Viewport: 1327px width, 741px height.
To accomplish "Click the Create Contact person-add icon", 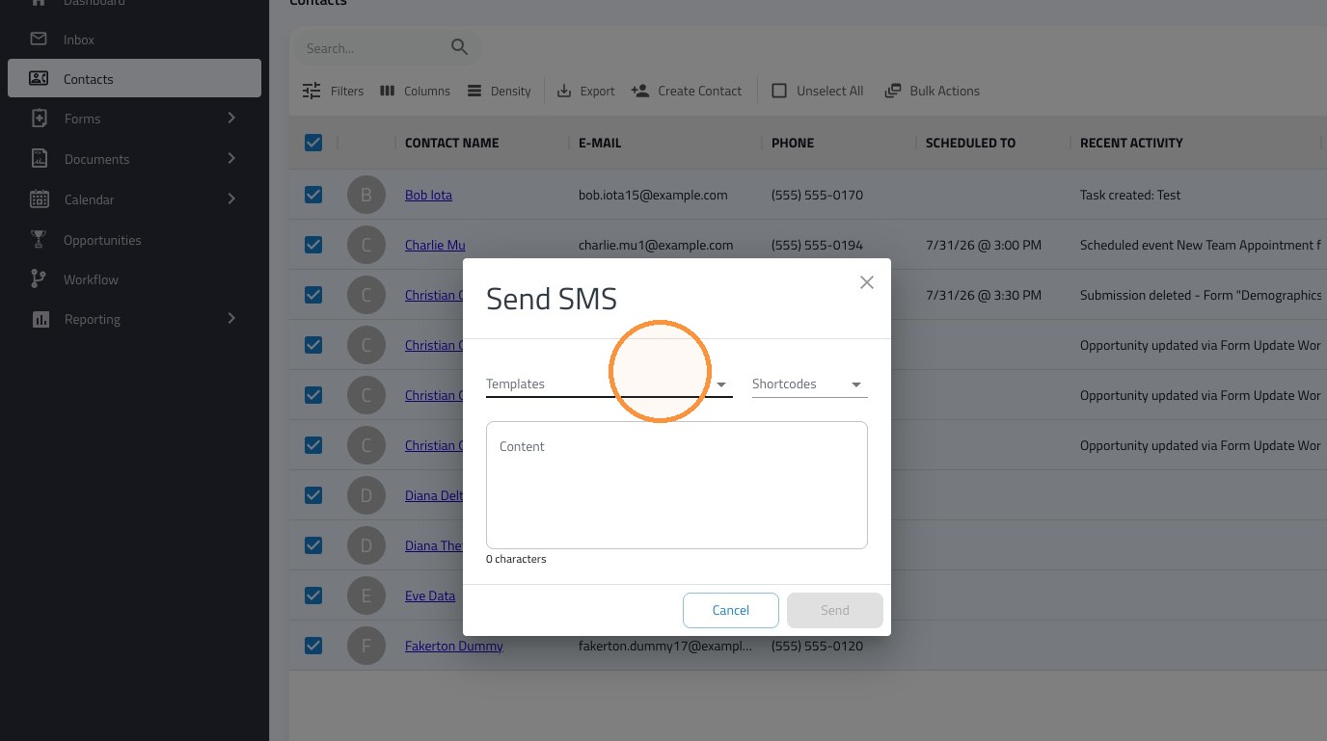I will point(640,91).
